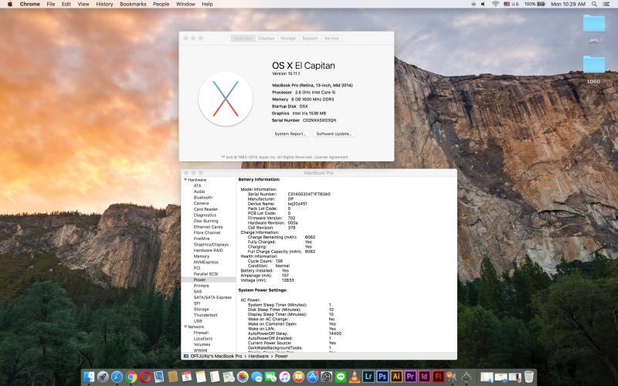Open the JPG folder on desktop
This screenshot has height=386, width=618.
pyautogui.click(x=594, y=25)
